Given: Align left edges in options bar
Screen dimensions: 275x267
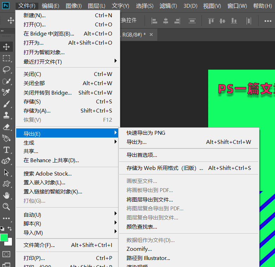Looking at the screenshot, I should pos(154,21).
